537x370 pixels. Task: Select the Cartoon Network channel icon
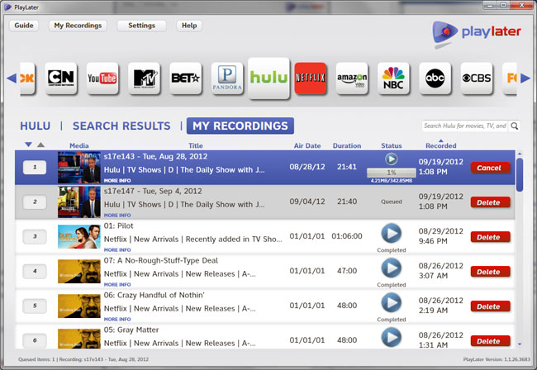tap(61, 78)
